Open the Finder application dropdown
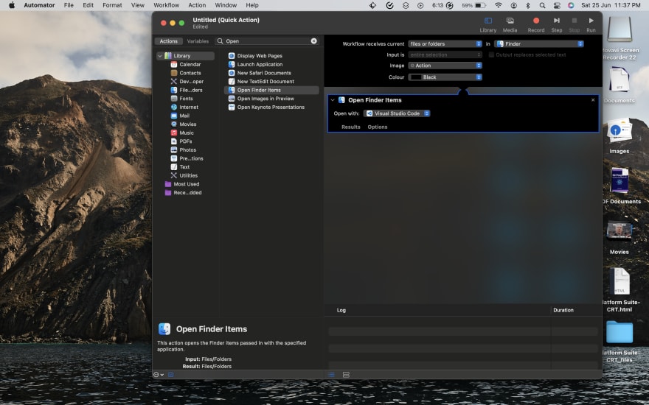649x405 pixels. pyautogui.click(x=539, y=43)
